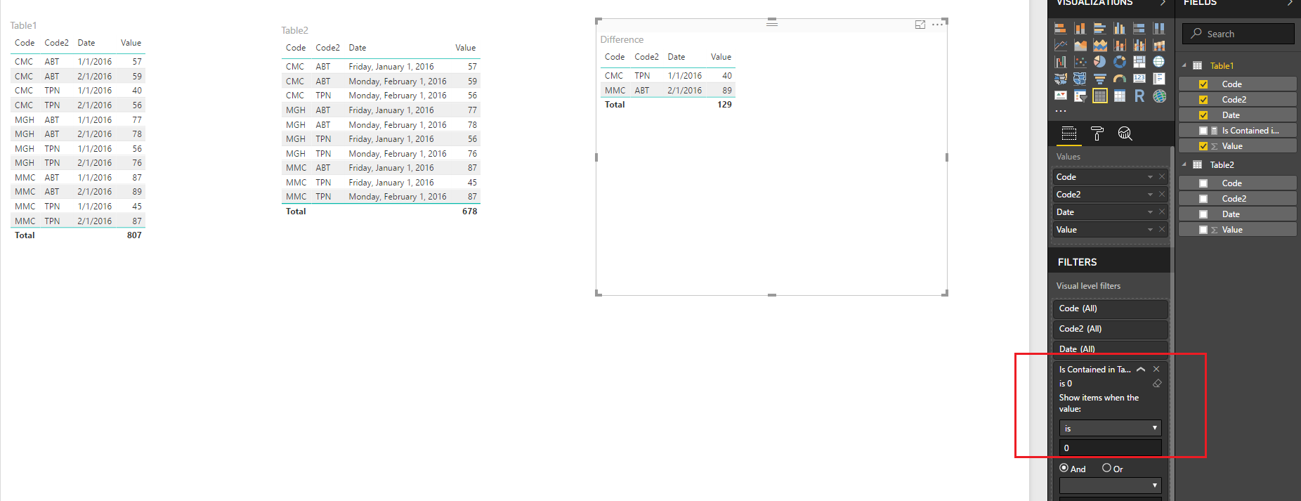
Task: Open more visuals ellipsis in Visualizations pane
Action: 1061,111
